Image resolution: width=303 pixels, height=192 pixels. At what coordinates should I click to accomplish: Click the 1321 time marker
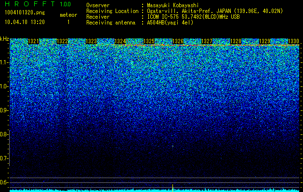point(33,41)
